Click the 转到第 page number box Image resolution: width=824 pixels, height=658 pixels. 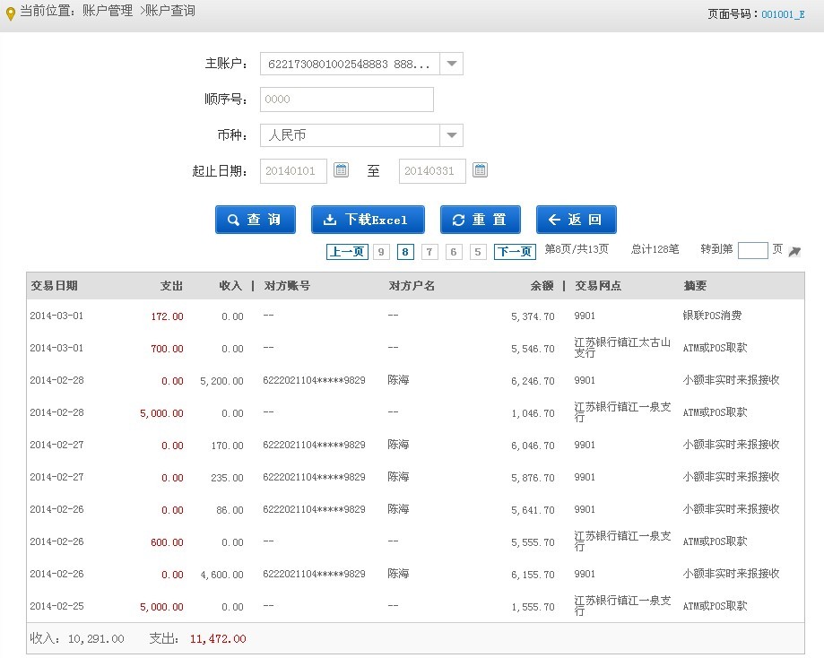point(752,250)
